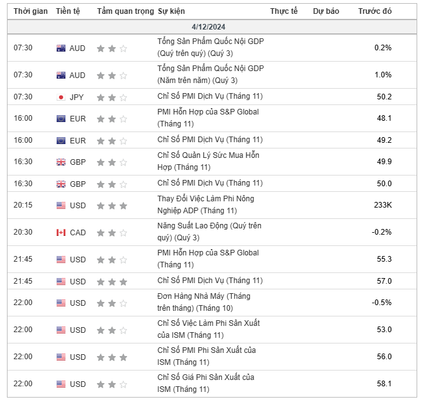The height and width of the screenshot is (402, 421).
Task: Open the Năng Suất Lao Động event link
Action: coord(209,232)
